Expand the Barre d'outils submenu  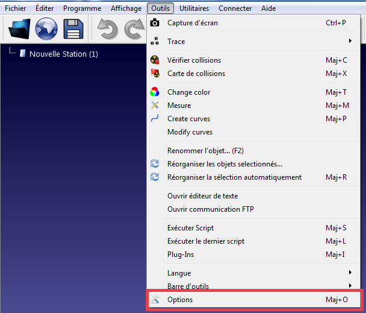tap(253, 286)
